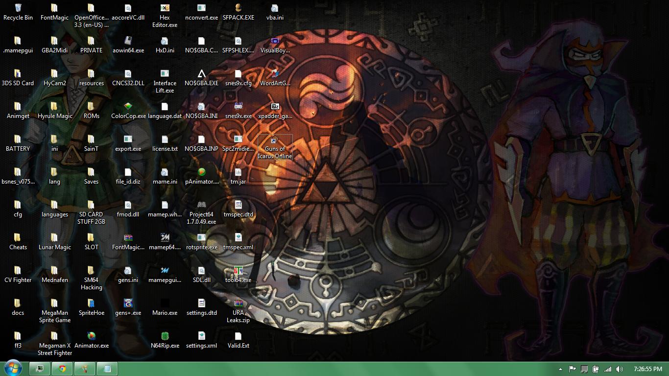Click the power plug battery tray icon
This screenshot has height=376, width=669.
point(596,369)
